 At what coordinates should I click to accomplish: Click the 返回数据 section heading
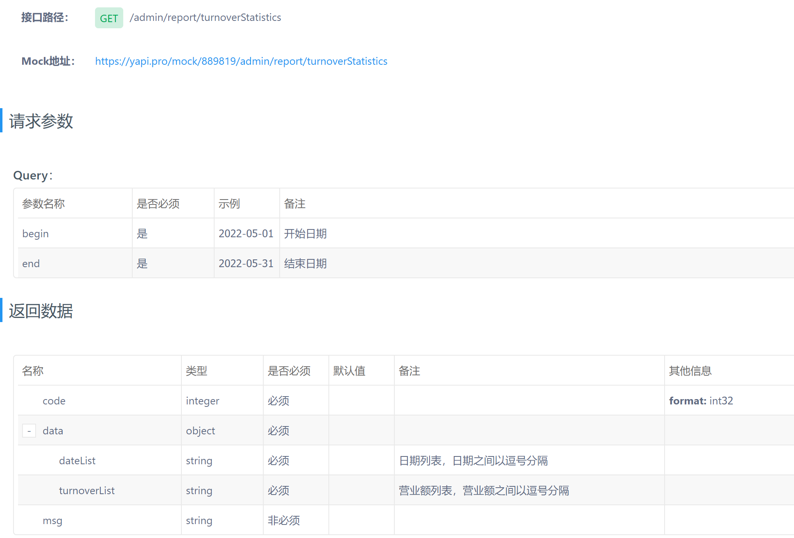[41, 311]
